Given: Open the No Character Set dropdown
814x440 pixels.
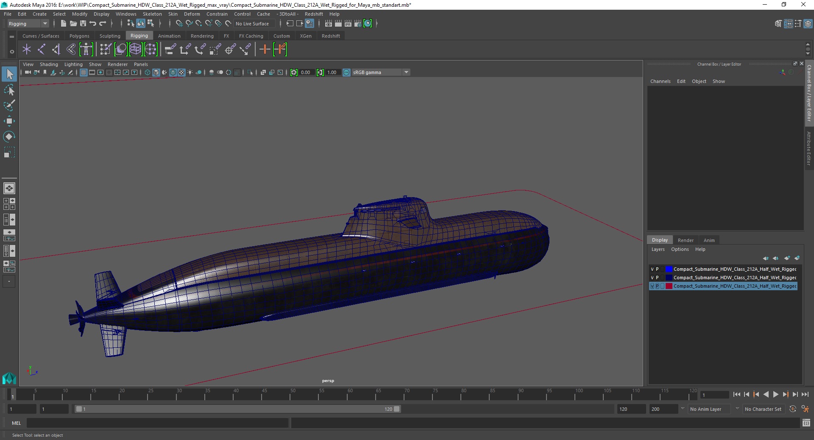Looking at the screenshot, I should (738, 409).
